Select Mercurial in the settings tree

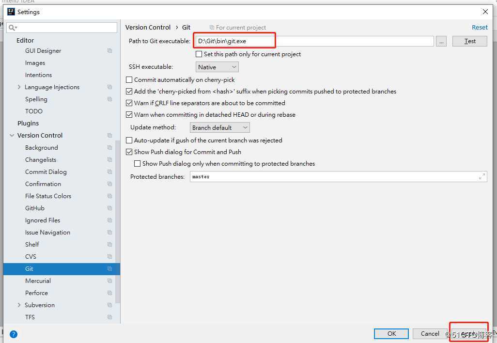(38, 281)
